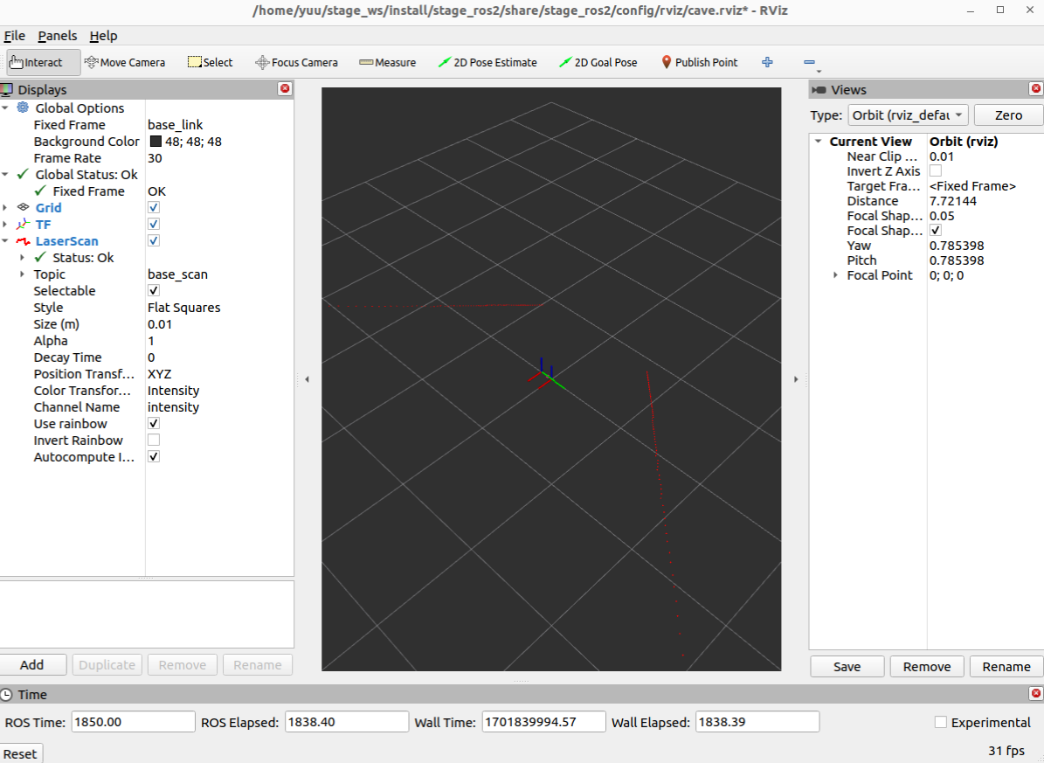Click the green check beside LaserScan Status: Ok
Viewport: 1044px width, 763px height.
point(40,257)
